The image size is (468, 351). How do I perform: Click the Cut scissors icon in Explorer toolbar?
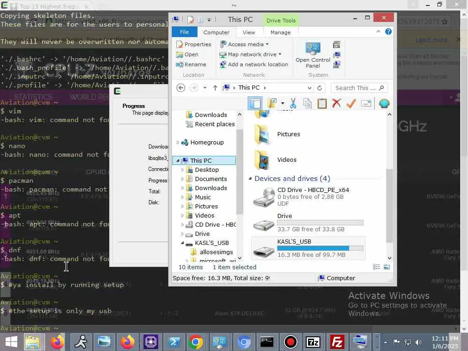point(293,103)
